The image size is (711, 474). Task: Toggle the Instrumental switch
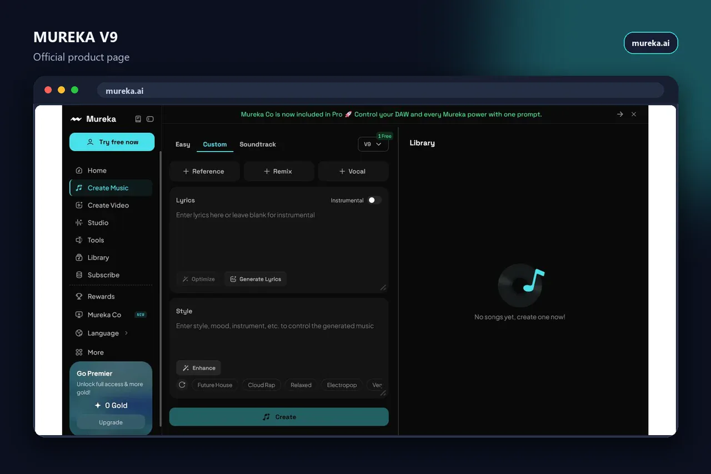coord(375,200)
